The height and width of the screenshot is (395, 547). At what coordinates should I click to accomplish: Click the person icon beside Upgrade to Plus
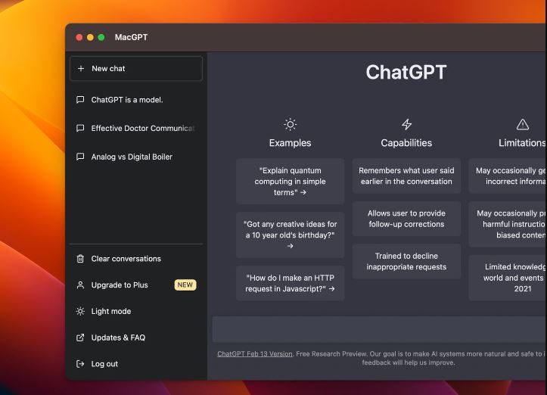click(x=80, y=285)
